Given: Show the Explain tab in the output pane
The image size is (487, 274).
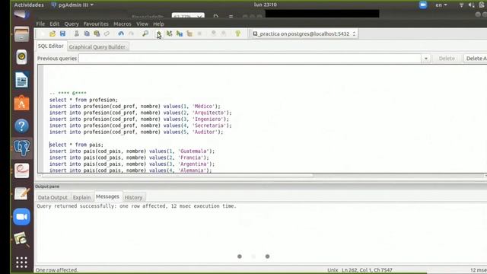Looking at the screenshot, I should (x=81, y=198).
